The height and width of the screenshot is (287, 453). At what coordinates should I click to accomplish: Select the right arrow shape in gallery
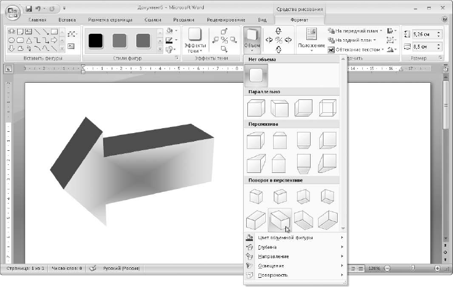(54, 40)
